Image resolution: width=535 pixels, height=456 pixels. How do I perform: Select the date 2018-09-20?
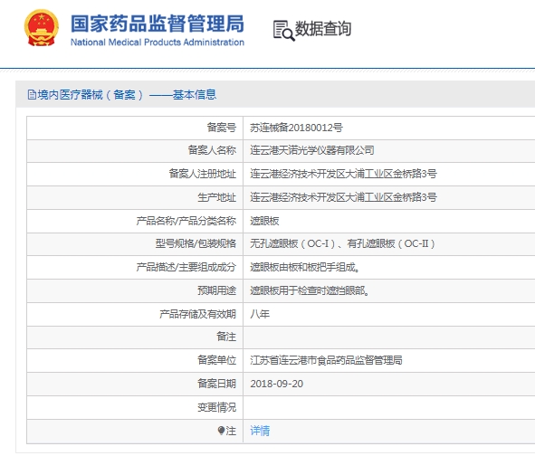tap(276, 384)
